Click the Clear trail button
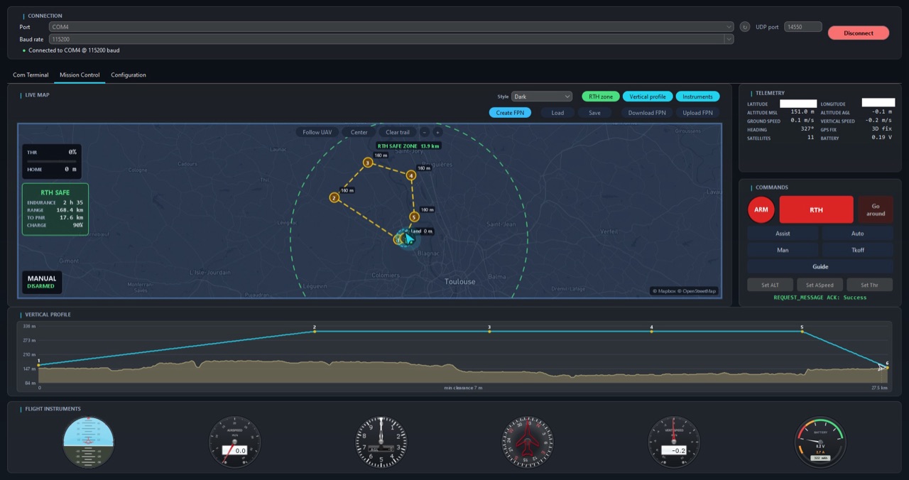 (x=398, y=132)
